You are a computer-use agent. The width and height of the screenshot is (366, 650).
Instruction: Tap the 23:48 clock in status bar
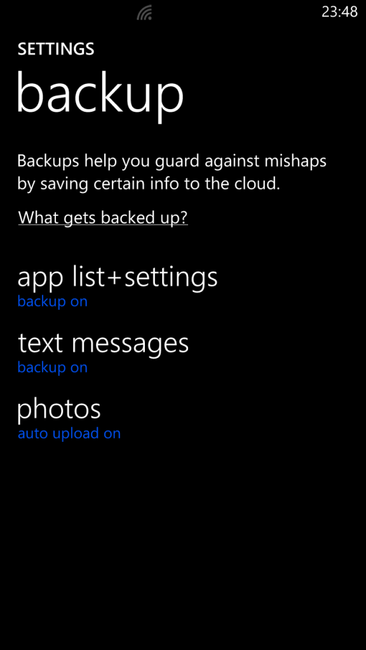point(339,11)
